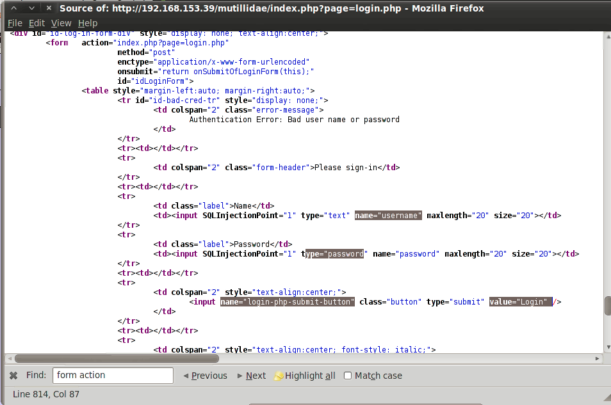Click the highlighted name="username" attribute
611x405 pixels.
point(388,216)
